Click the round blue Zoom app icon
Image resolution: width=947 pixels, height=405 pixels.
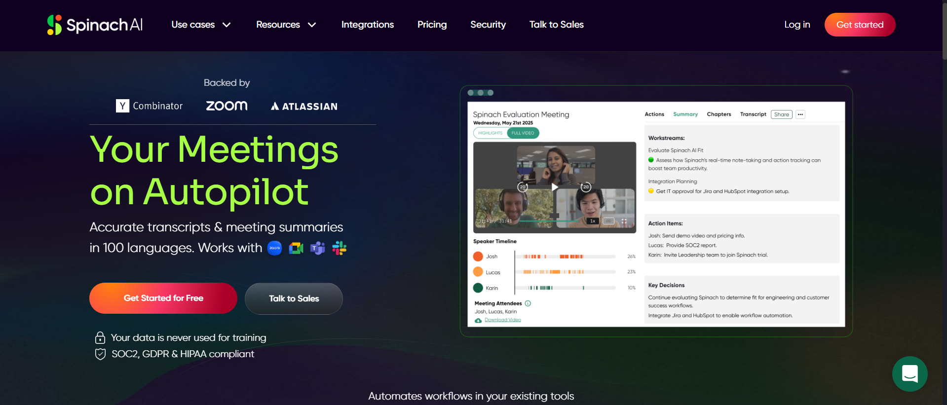(274, 248)
